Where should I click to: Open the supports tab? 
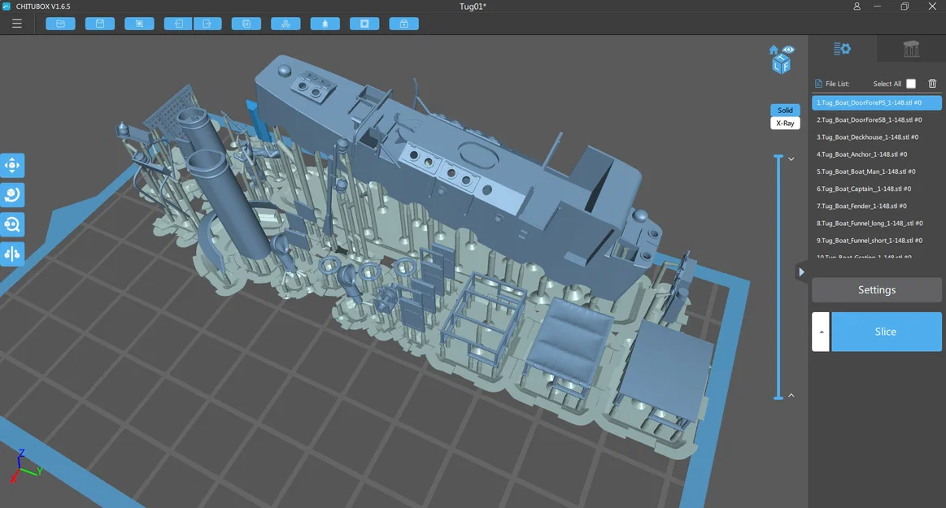point(911,49)
